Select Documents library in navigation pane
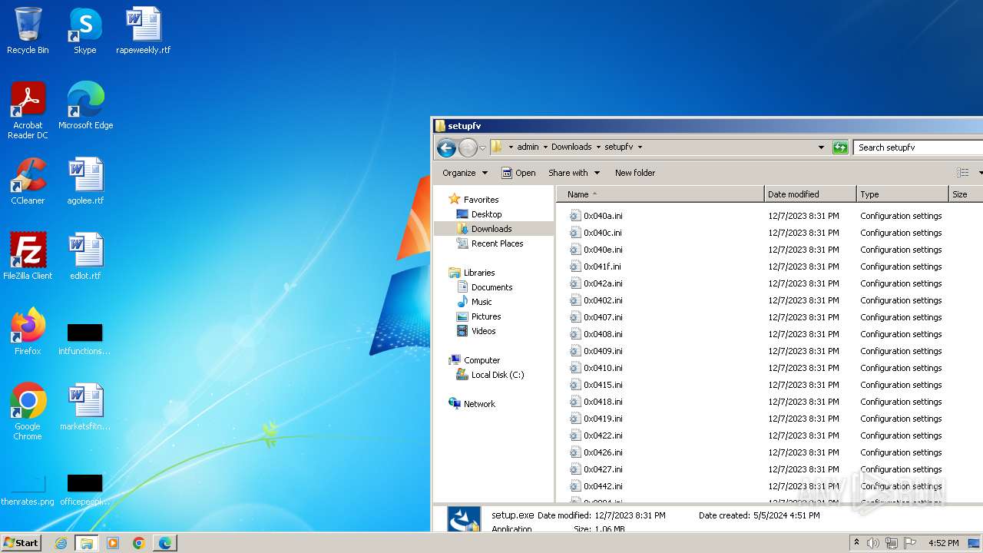 tap(485, 287)
